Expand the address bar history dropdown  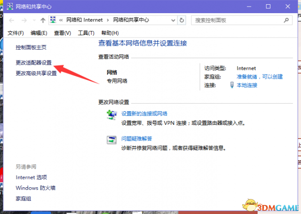click(172, 20)
